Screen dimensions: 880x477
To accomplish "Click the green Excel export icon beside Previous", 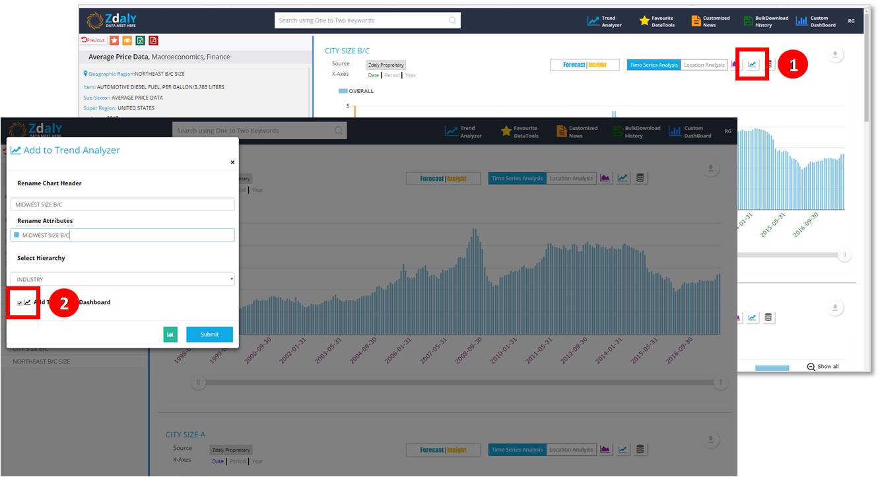I will click(140, 40).
